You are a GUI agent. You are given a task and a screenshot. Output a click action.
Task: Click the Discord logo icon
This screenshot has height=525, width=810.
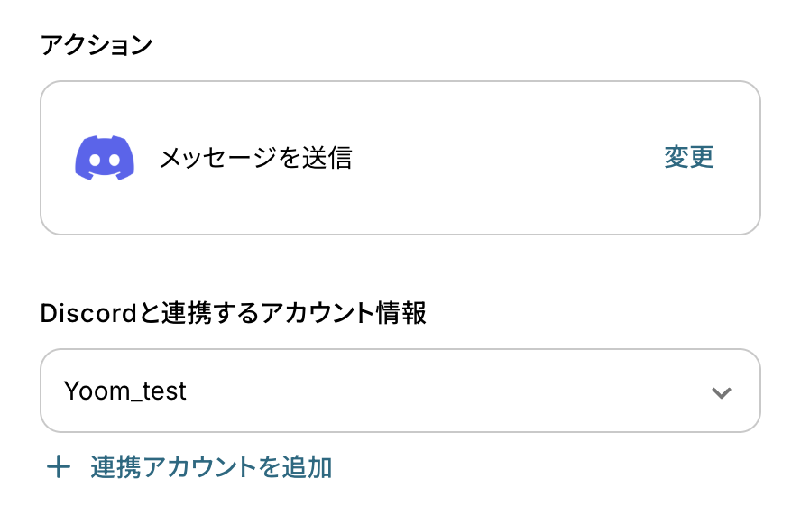coord(105,158)
